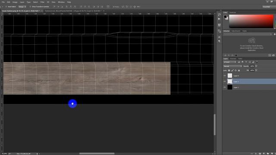Toggle Show Transform Controls checkbox
This screenshot has width=276, height=155.
tap(30, 7)
